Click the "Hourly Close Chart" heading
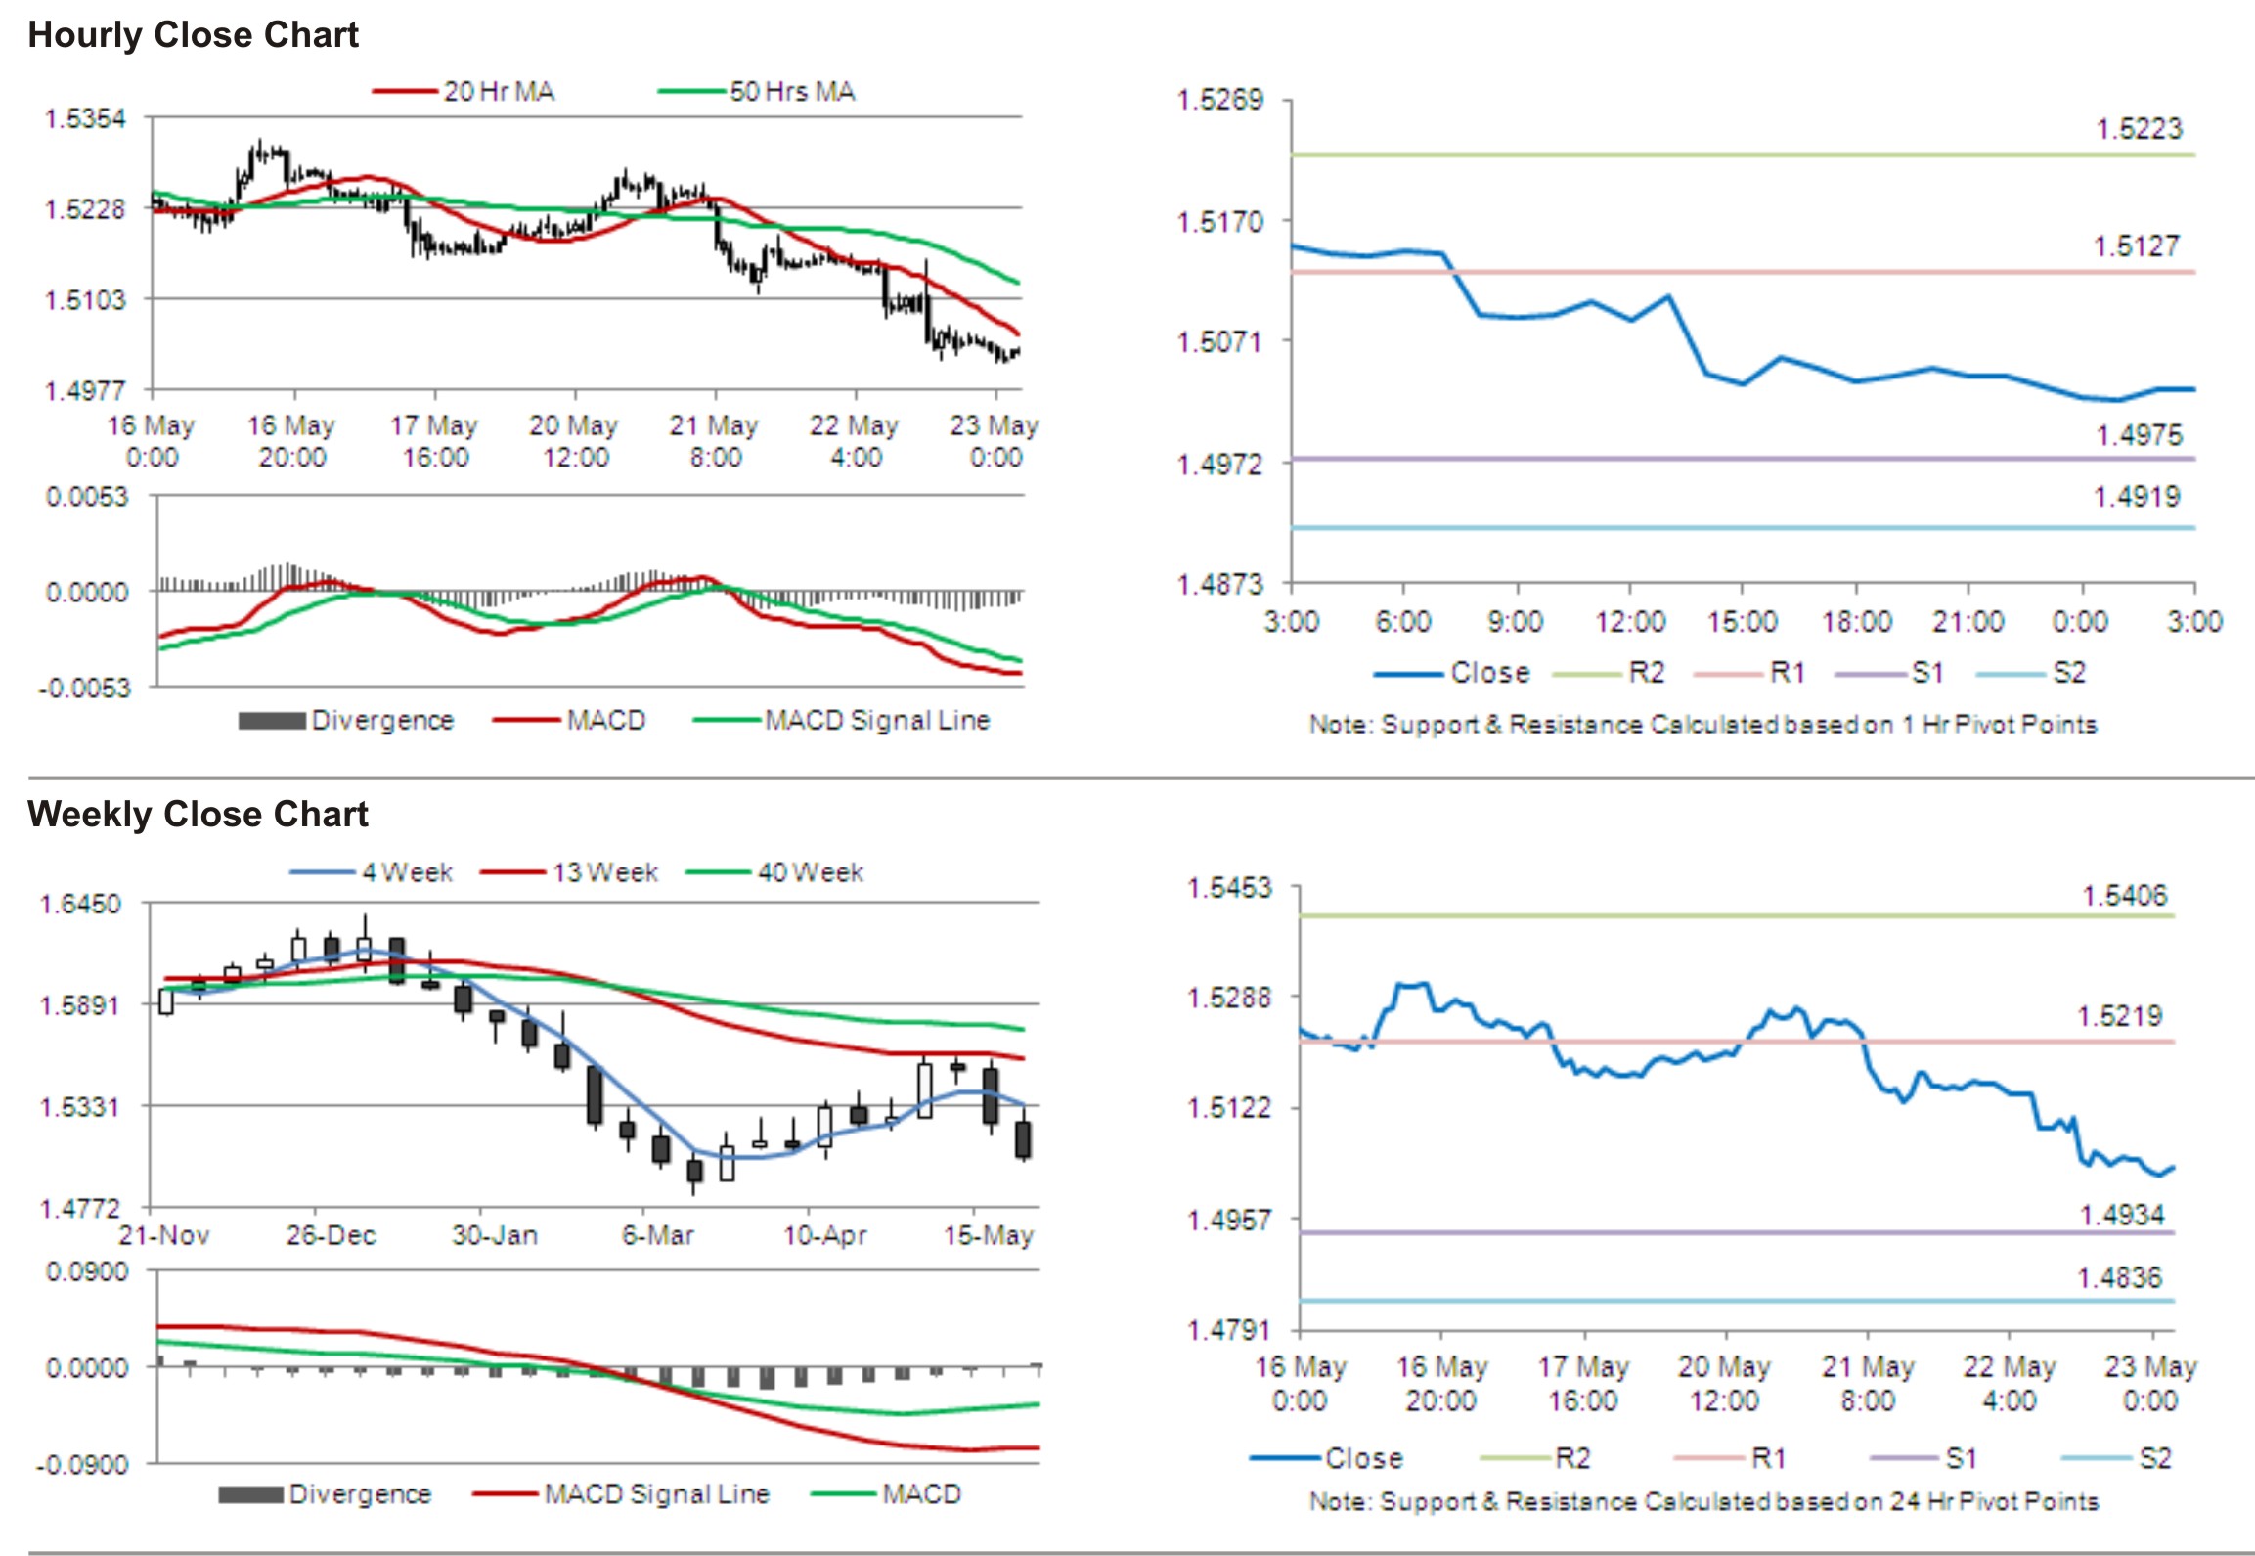This screenshot has width=2255, height=1556. pos(193,35)
